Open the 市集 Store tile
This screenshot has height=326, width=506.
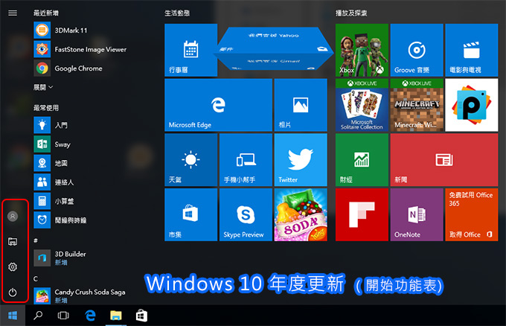point(190,215)
